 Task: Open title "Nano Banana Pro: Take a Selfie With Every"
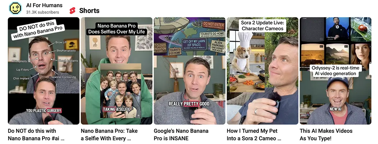109,135
